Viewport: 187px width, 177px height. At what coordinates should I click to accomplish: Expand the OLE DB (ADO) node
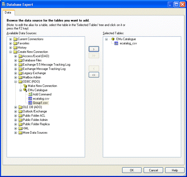click(x=16, y=107)
